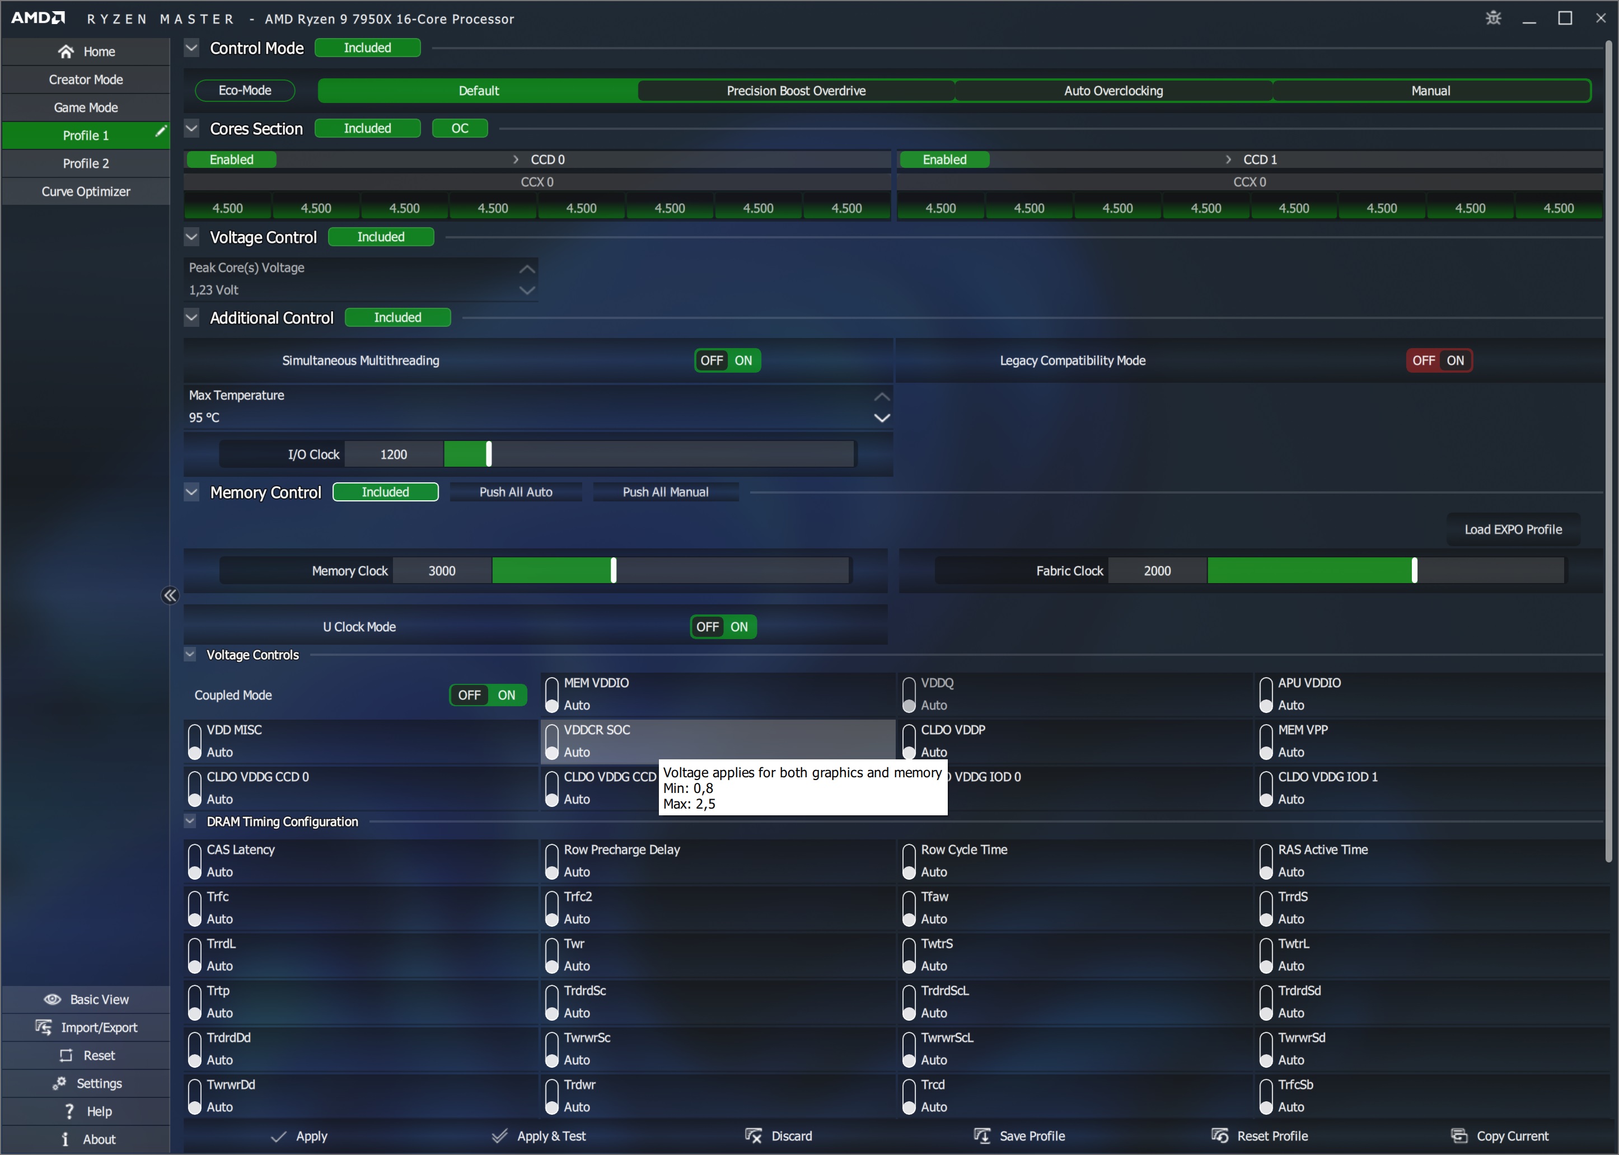Open Curve Optimizer from sidebar
Screen dimensions: 1619x1155
[86, 191]
